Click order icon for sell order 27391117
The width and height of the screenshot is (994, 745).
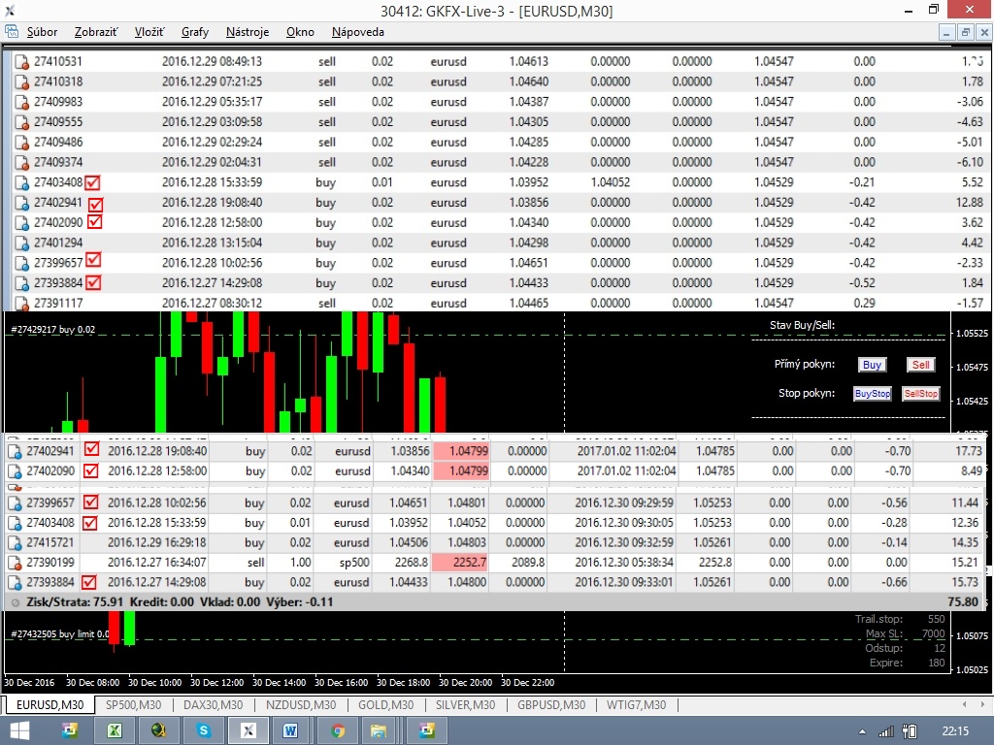(21, 304)
